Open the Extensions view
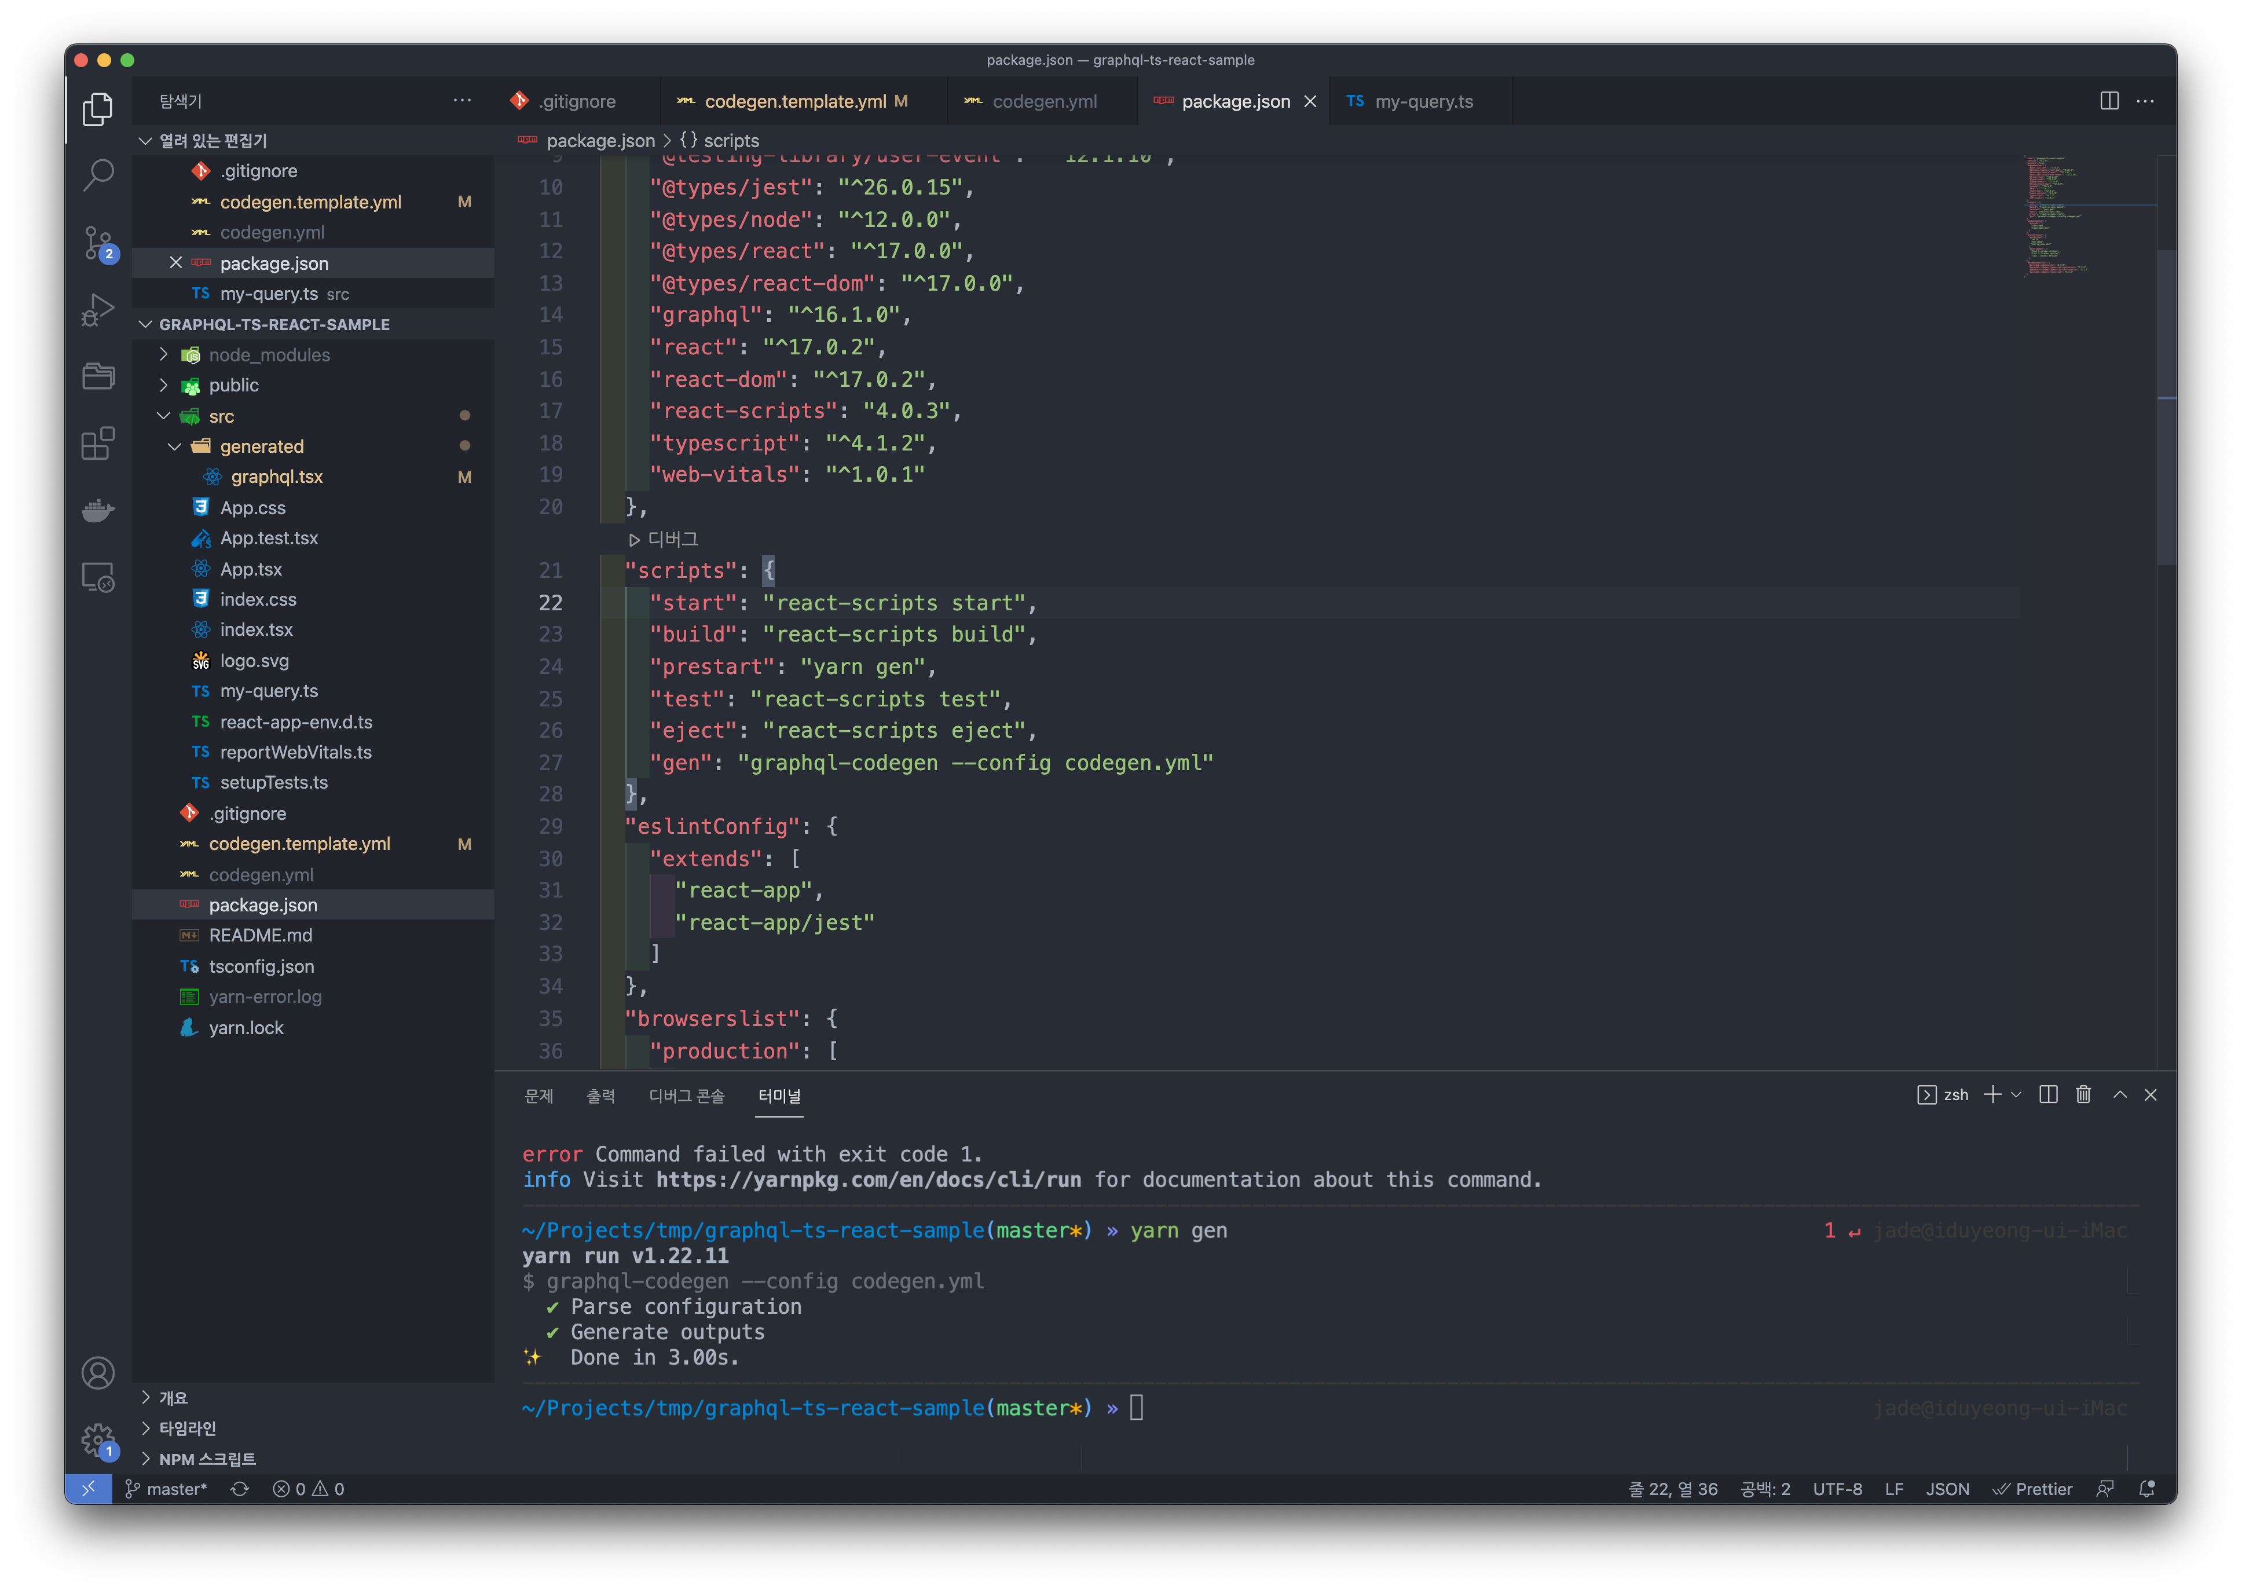Screen dimensions: 2242x1590 (x=98, y=444)
